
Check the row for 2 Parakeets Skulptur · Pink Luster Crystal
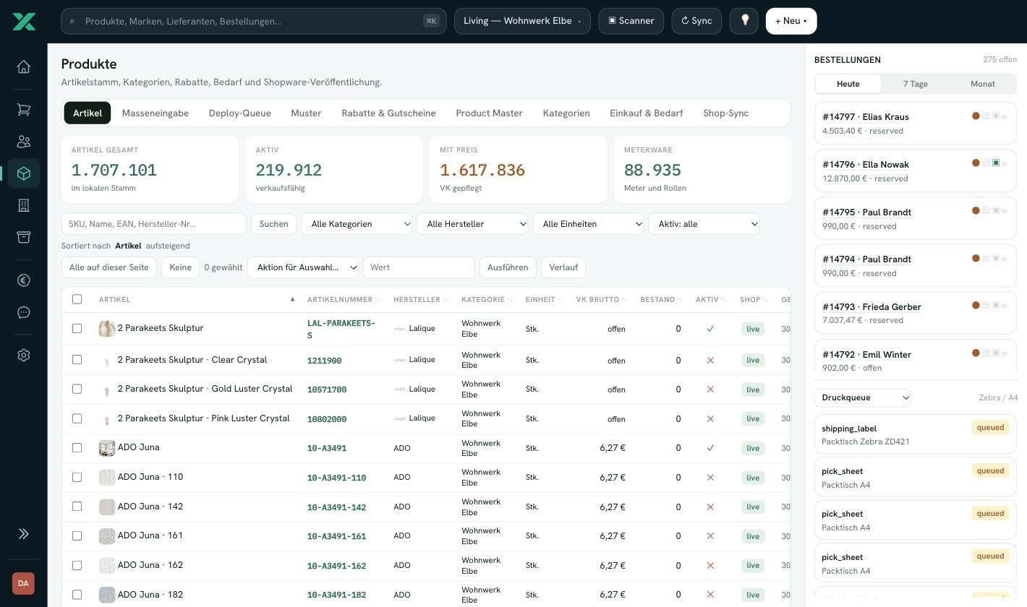[77, 418]
